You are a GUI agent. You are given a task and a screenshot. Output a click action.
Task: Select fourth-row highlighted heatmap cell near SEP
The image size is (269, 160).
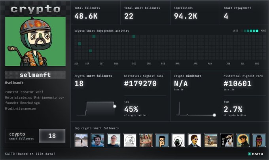coord(91,51)
